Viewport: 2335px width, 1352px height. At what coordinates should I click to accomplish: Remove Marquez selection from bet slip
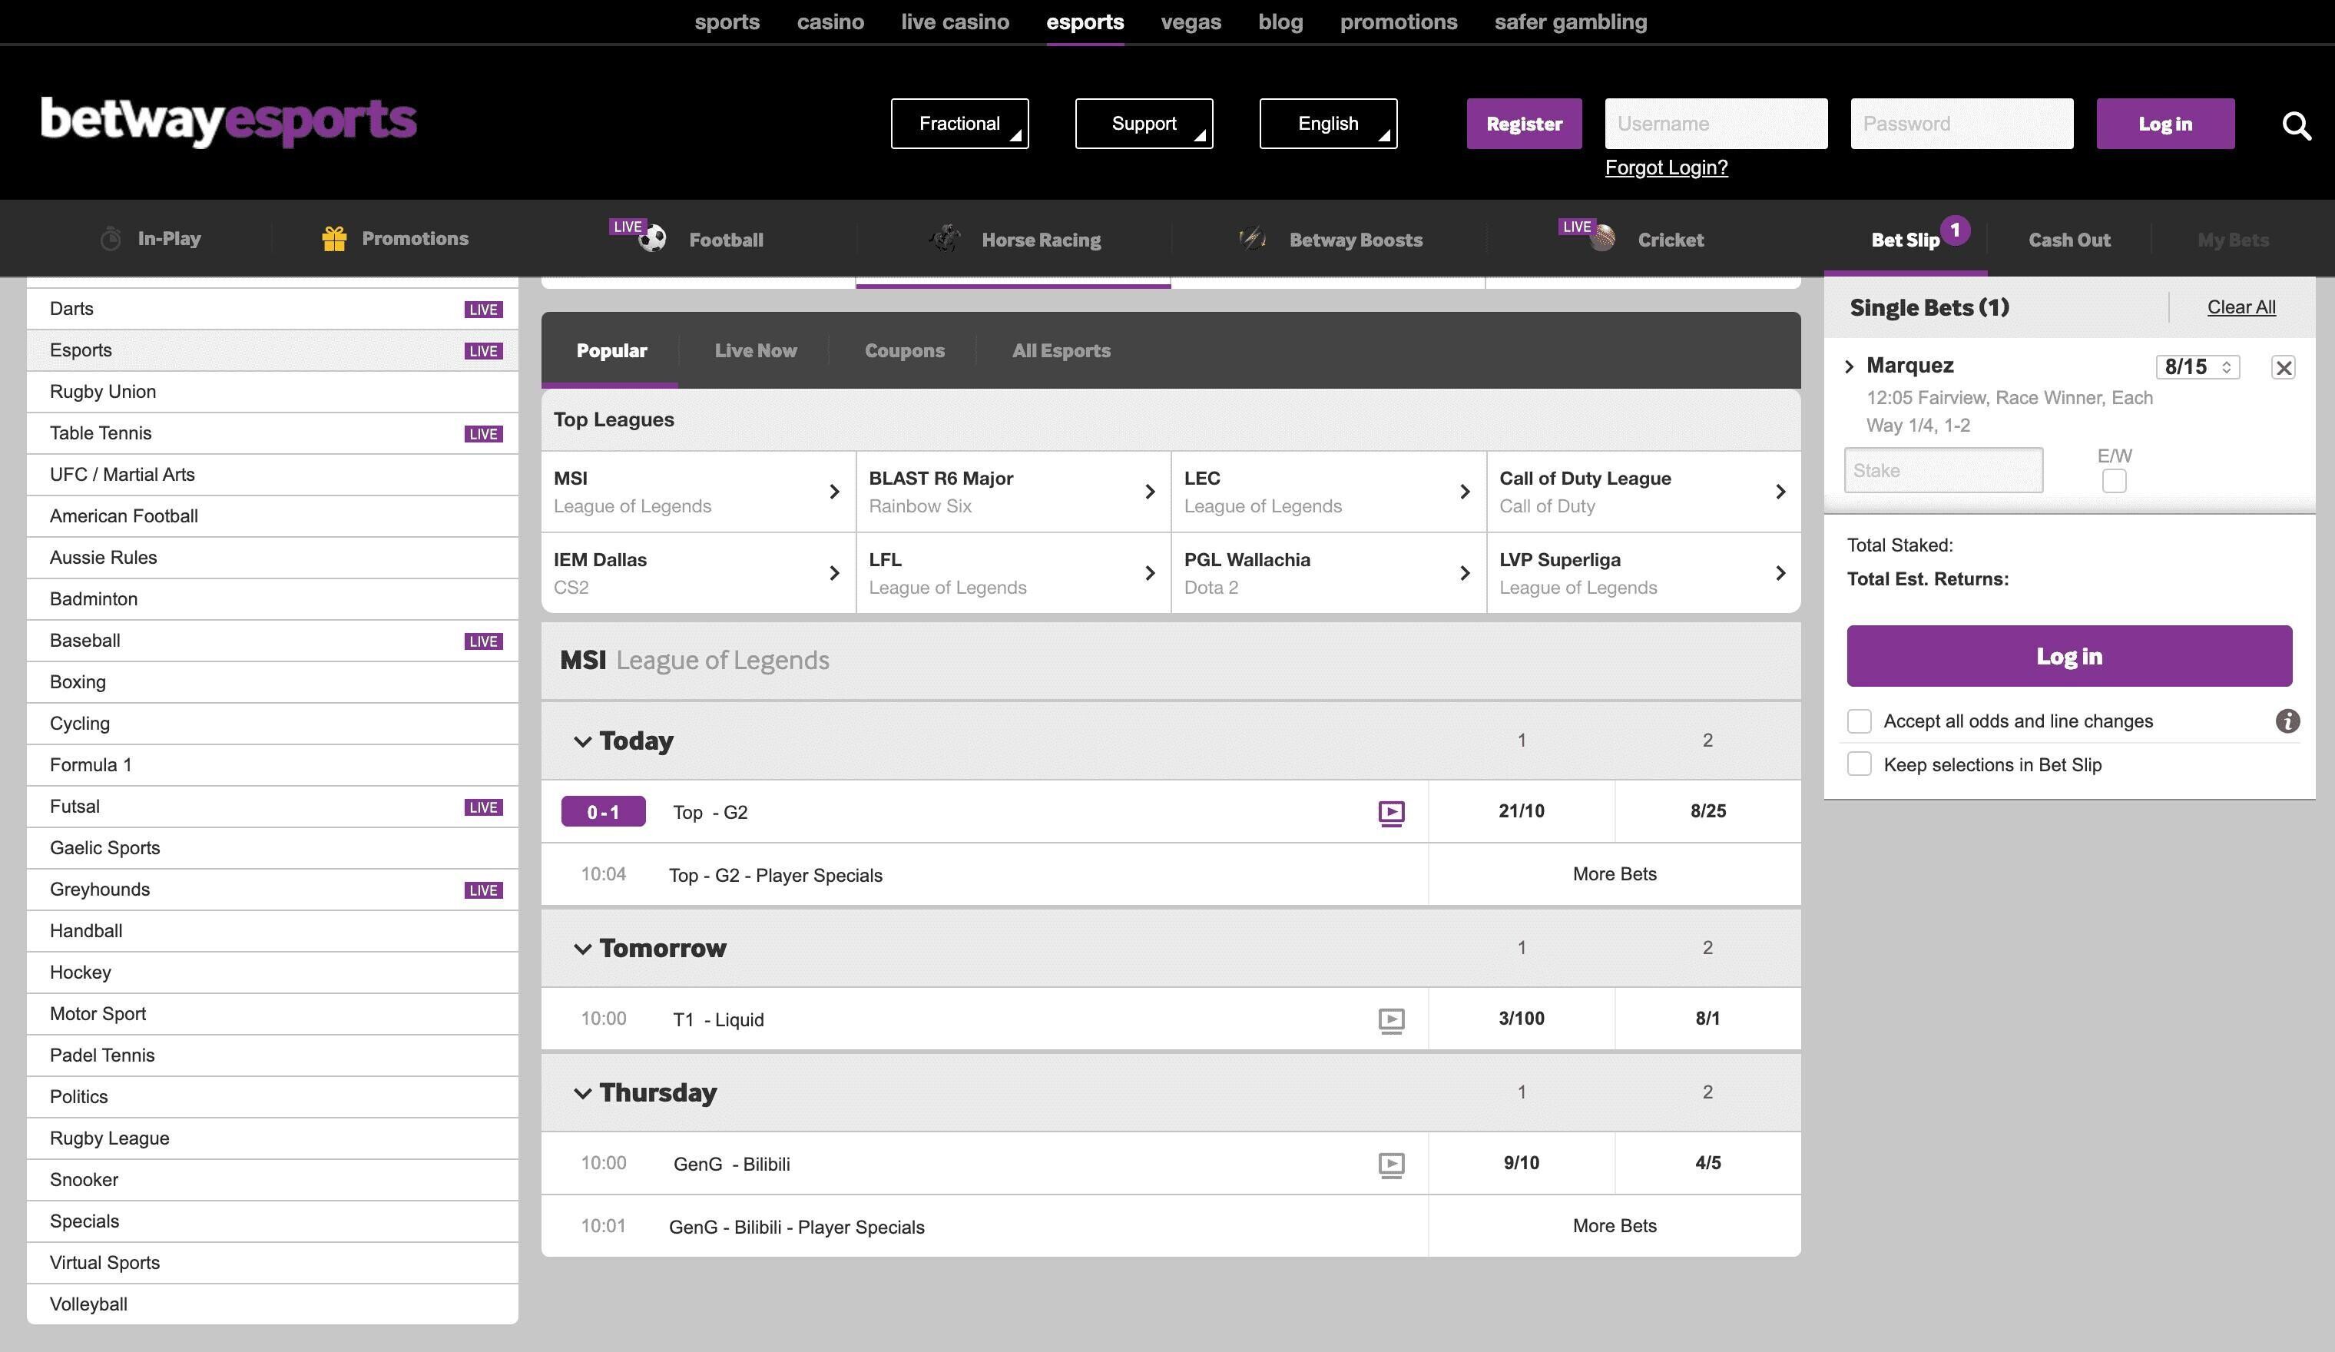tap(2283, 368)
